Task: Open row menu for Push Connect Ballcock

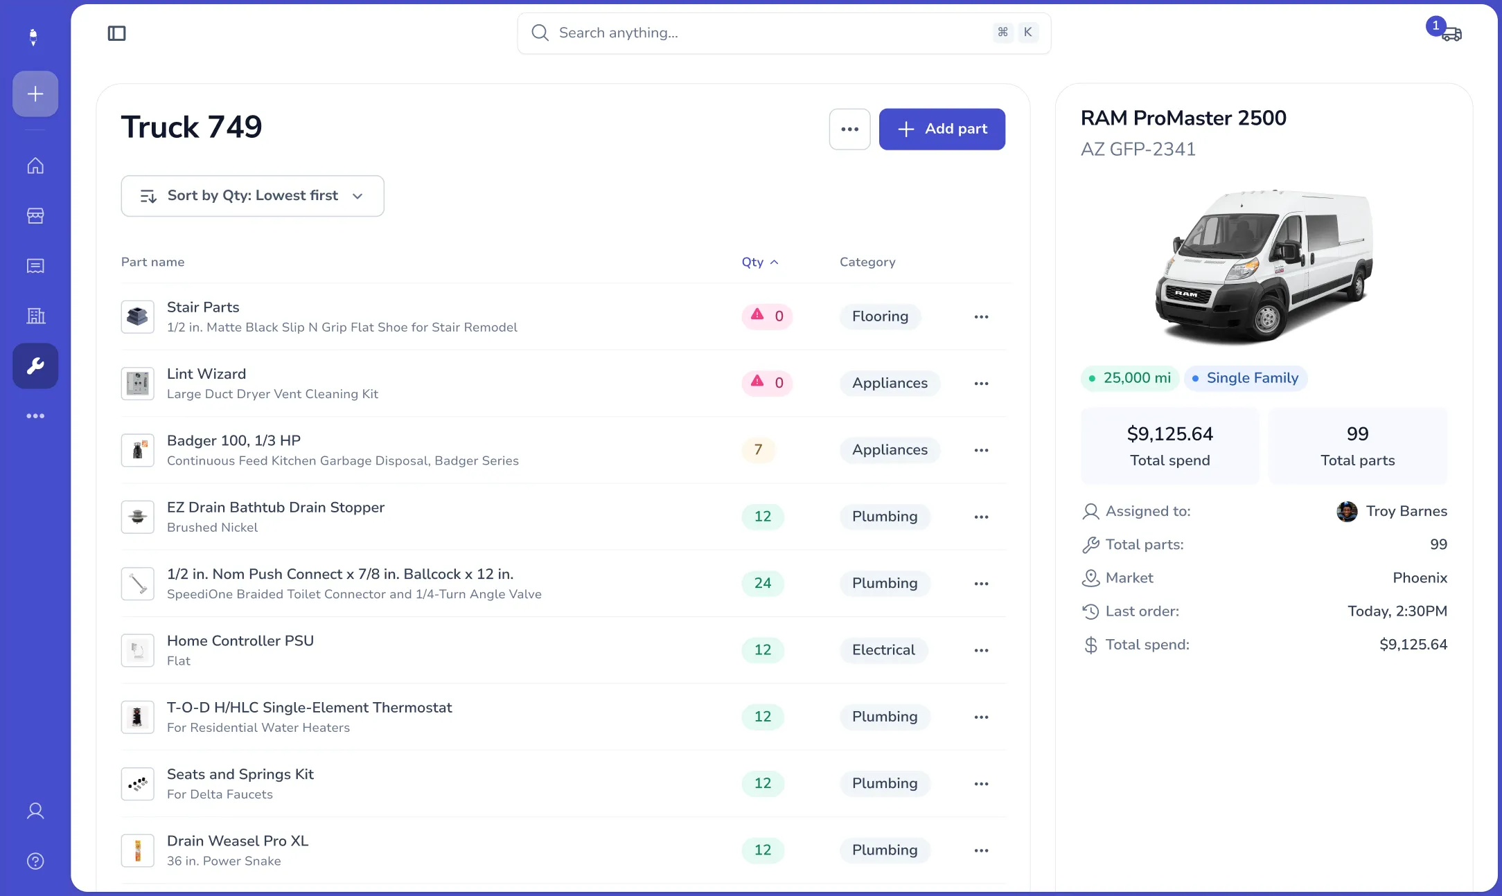Action: point(981,584)
